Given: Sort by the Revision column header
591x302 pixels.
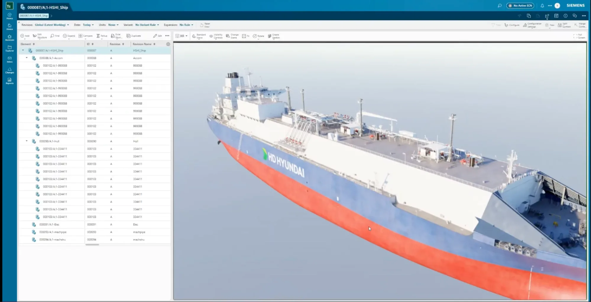Looking at the screenshot, I should 117,44.
